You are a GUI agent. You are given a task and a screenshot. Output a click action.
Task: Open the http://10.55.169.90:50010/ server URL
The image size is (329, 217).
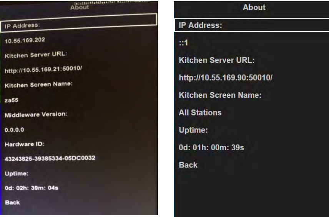[x=226, y=78]
